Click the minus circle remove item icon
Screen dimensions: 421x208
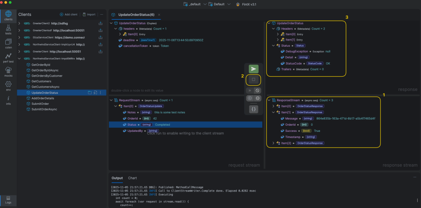pos(258,98)
